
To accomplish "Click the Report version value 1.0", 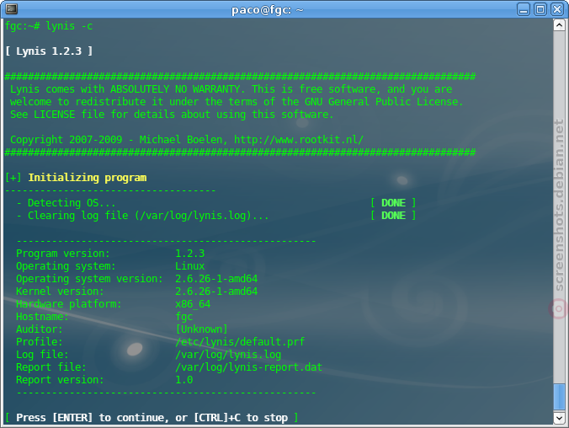I will pyautogui.click(x=184, y=380).
